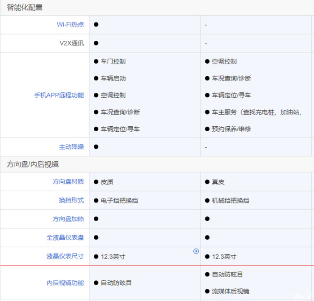This screenshot has width=314, height=301.
Task: Open the 手机APP远程功能 parameter link
Action: pos(59,95)
